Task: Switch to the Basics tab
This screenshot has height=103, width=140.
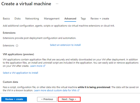Action: 6,19
